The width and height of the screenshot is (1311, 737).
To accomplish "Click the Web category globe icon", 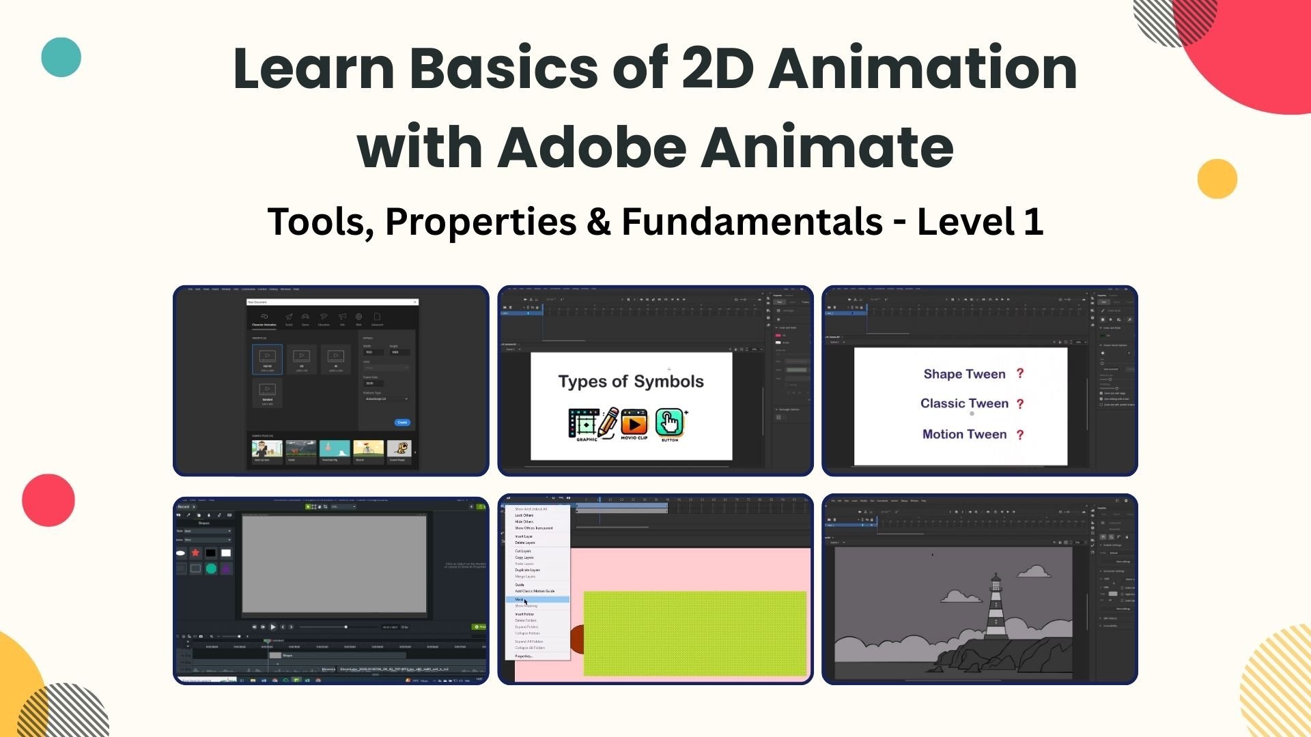I will (x=358, y=318).
